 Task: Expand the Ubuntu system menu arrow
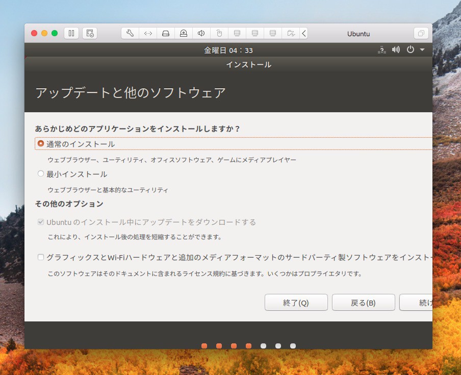point(422,50)
